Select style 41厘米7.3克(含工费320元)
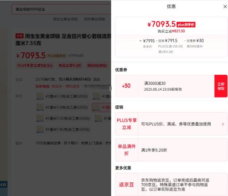This screenshot has width=228, height=196. pos(62,96)
